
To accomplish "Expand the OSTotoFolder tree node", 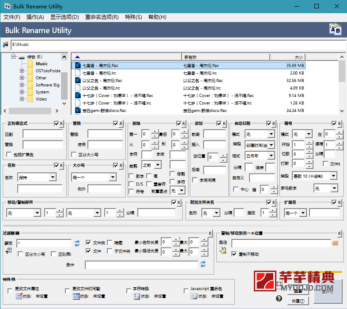I will click(22, 71).
